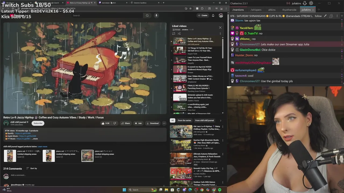Click the Ask button under the video
The height and width of the screenshot is (193, 344).
(138, 123)
